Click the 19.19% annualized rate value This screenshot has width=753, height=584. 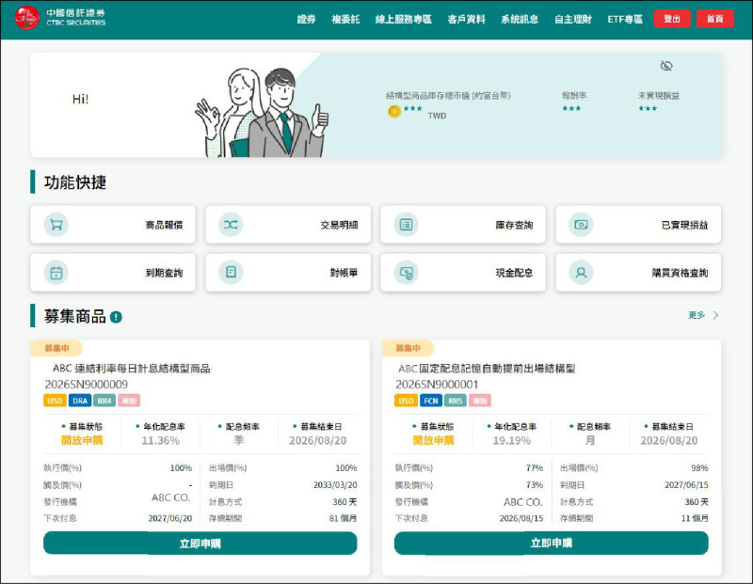coord(512,440)
